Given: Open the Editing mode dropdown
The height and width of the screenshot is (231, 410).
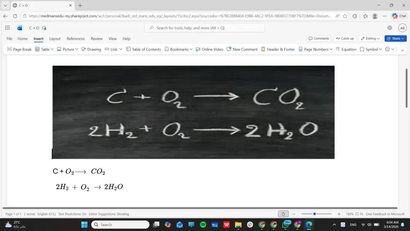Looking at the screenshot, I should tap(370, 39).
